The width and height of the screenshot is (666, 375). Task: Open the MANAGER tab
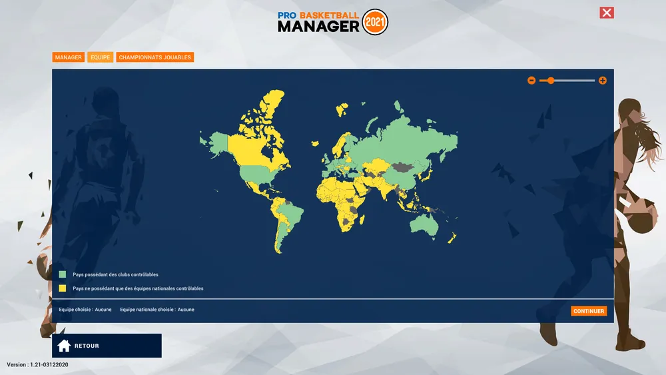(69, 57)
